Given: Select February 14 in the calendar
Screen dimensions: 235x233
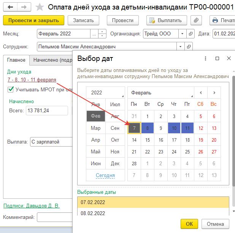Looking at the screenshot, I should 134,140.
